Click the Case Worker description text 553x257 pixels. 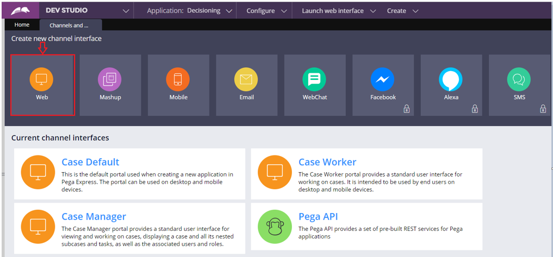[380, 182]
